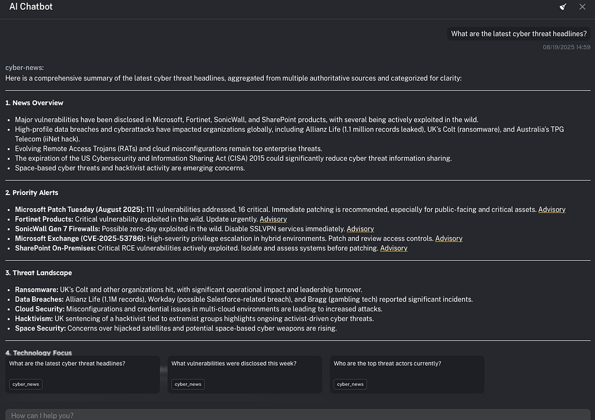
Task: Click the sent user question bubble
Action: point(519,34)
